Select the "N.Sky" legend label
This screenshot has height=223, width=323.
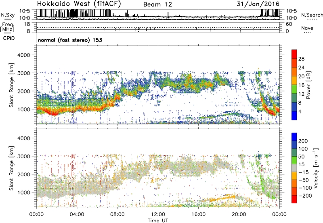(8, 15)
